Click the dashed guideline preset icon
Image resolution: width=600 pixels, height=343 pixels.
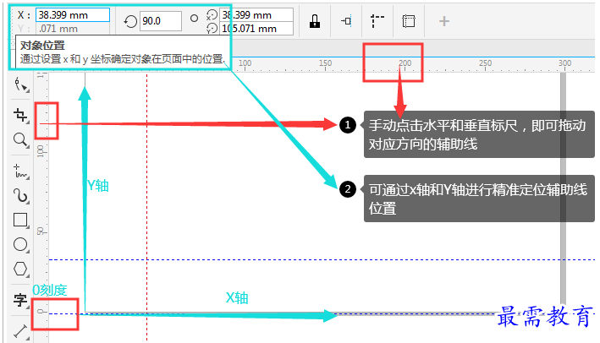tap(377, 21)
